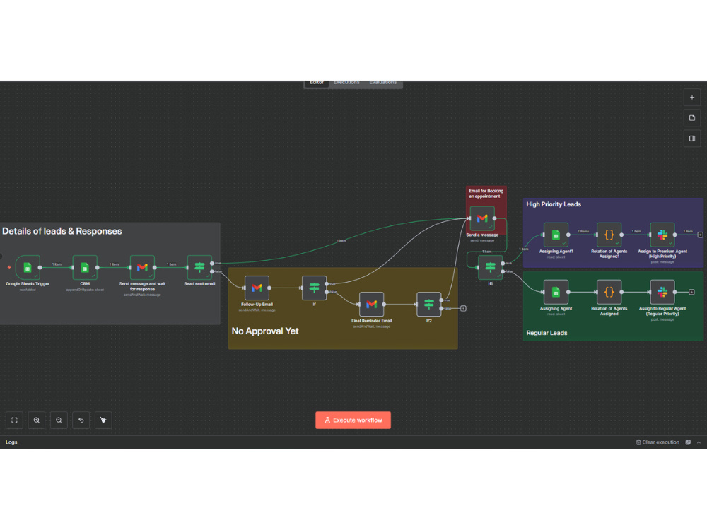This screenshot has width=707, height=530.
Task: Open the Assigning Agent1 sheet node
Action: [x=556, y=235]
